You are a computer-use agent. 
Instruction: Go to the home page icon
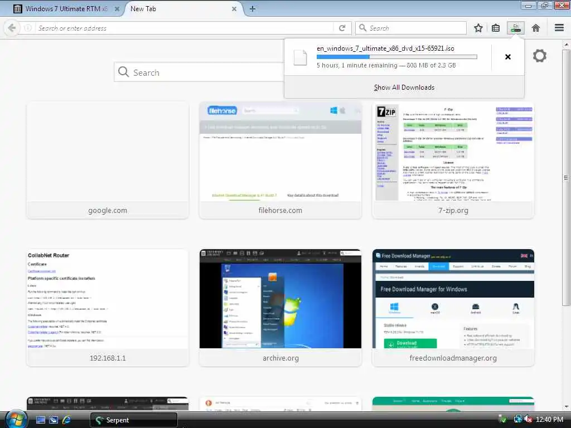pyautogui.click(x=536, y=28)
